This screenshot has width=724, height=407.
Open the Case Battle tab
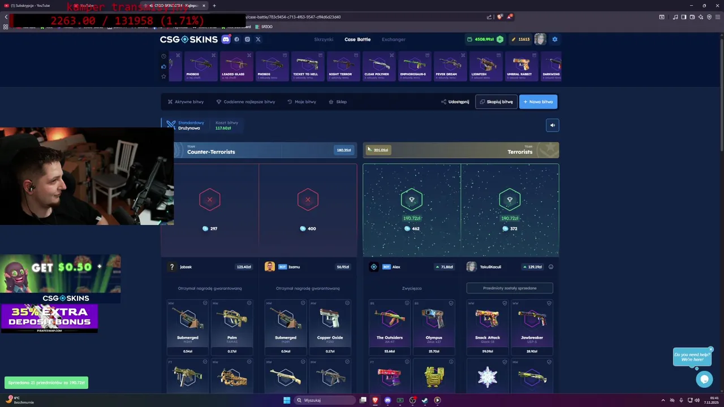tap(357, 40)
